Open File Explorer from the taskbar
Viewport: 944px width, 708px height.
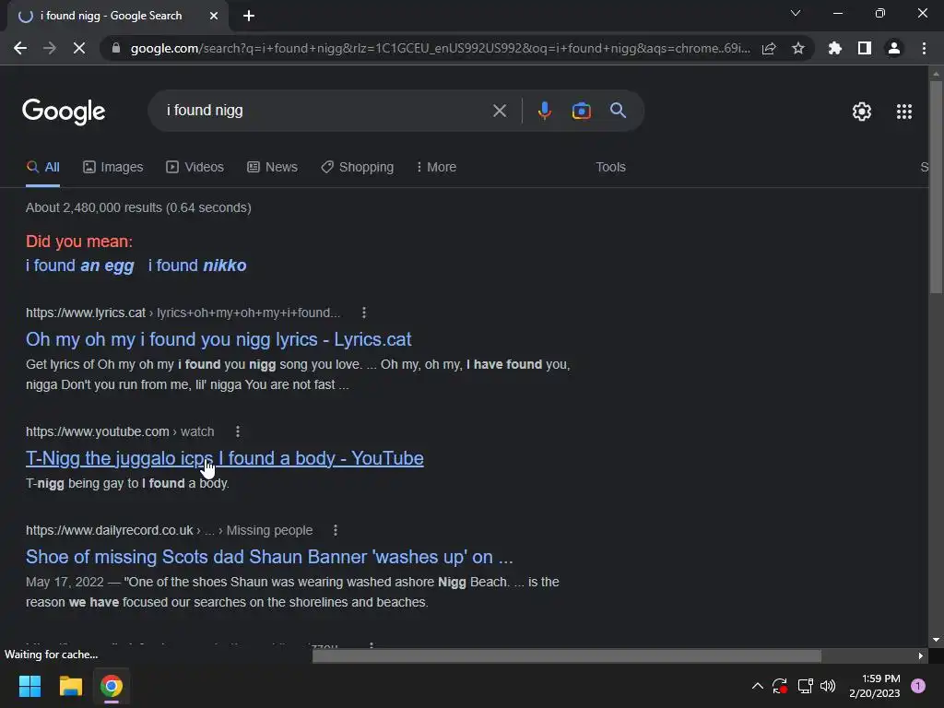(70, 686)
